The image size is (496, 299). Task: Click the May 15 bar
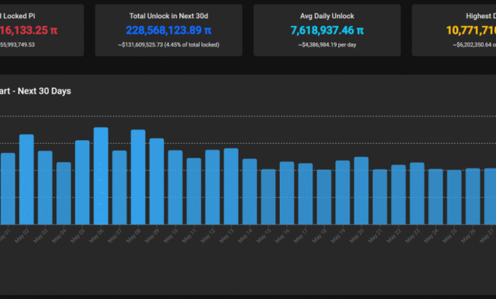coord(268,197)
